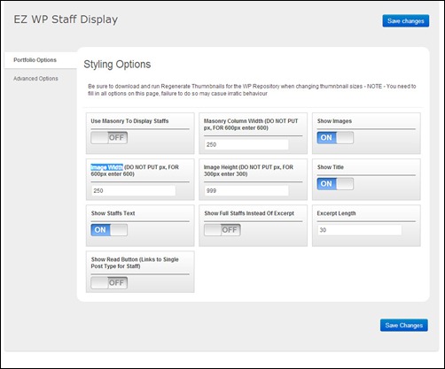445x369 pixels.
Task: Toggle the Show Title switch
Action: (335, 184)
